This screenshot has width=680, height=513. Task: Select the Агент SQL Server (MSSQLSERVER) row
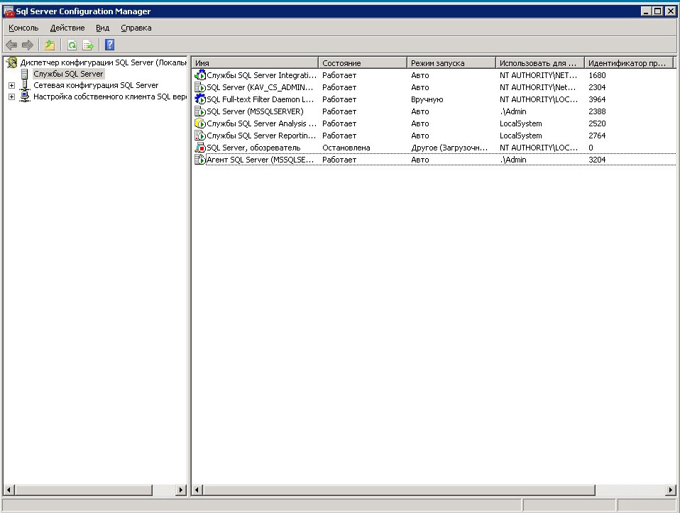pyautogui.click(x=259, y=160)
